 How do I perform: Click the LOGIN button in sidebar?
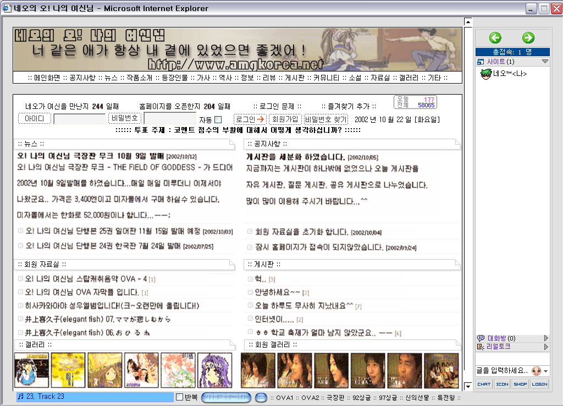(540, 385)
